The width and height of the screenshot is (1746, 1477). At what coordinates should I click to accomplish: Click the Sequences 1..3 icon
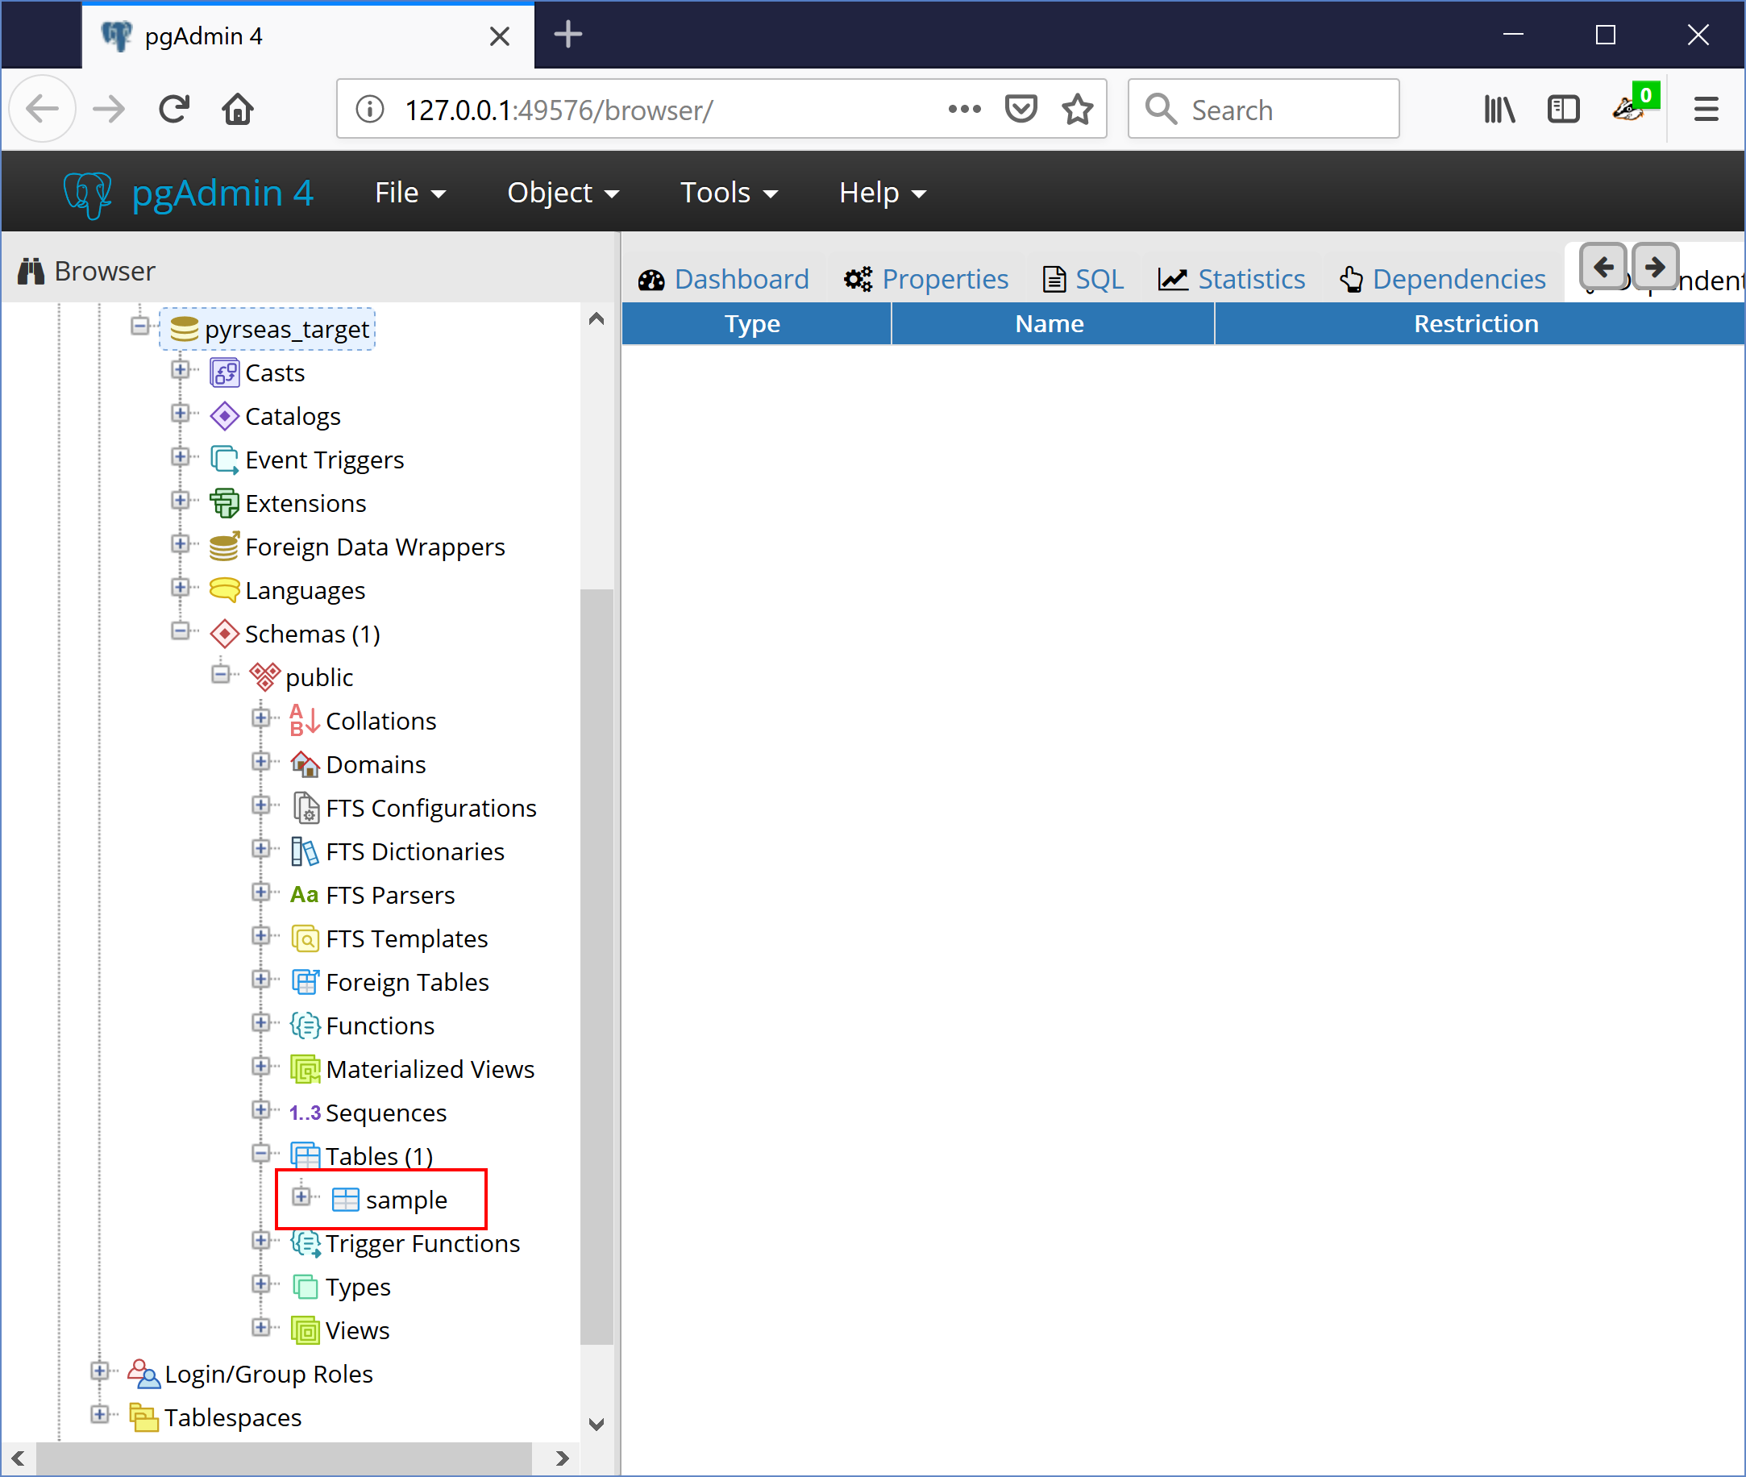tap(305, 1113)
